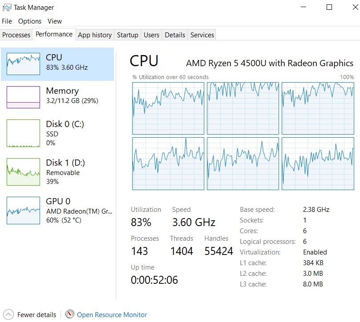The image size is (360, 322).
Task: Open the Users tab
Action: click(151, 35)
